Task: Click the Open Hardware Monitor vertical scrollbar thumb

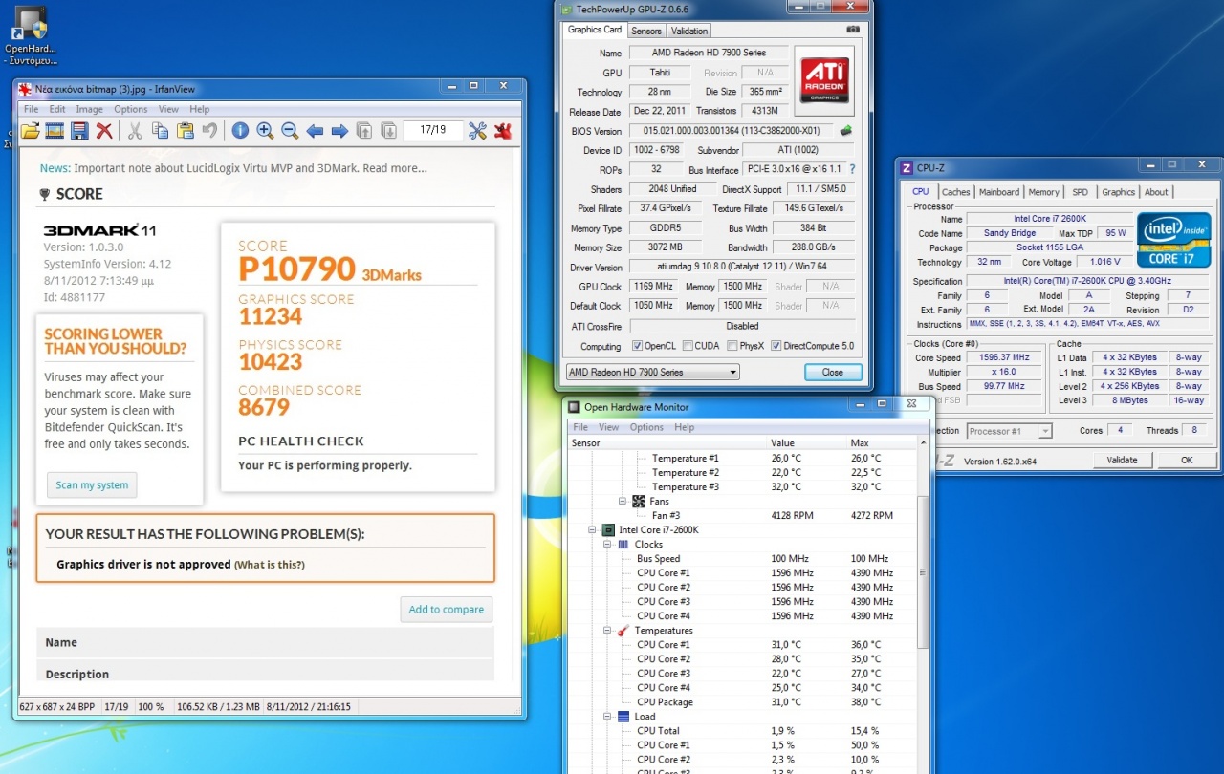Action: [923, 571]
